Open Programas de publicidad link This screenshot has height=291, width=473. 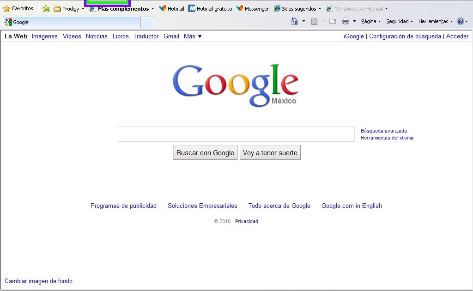123,206
